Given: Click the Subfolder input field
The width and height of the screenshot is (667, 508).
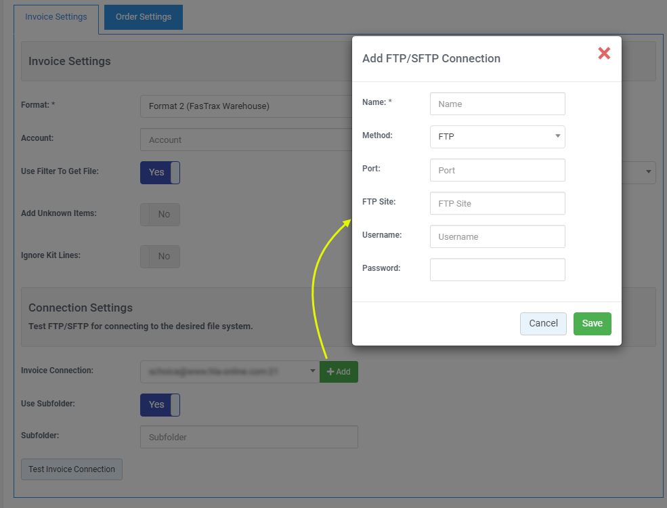Looking at the screenshot, I should pyautogui.click(x=249, y=437).
